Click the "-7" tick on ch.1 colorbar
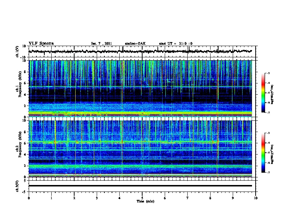The image size is (288, 222). pyautogui.click(x=268, y=112)
